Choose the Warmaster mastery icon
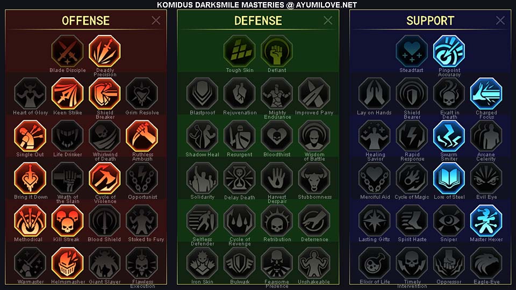Image resolution: width=516 pixels, height=290 pixels. point(30,263)
